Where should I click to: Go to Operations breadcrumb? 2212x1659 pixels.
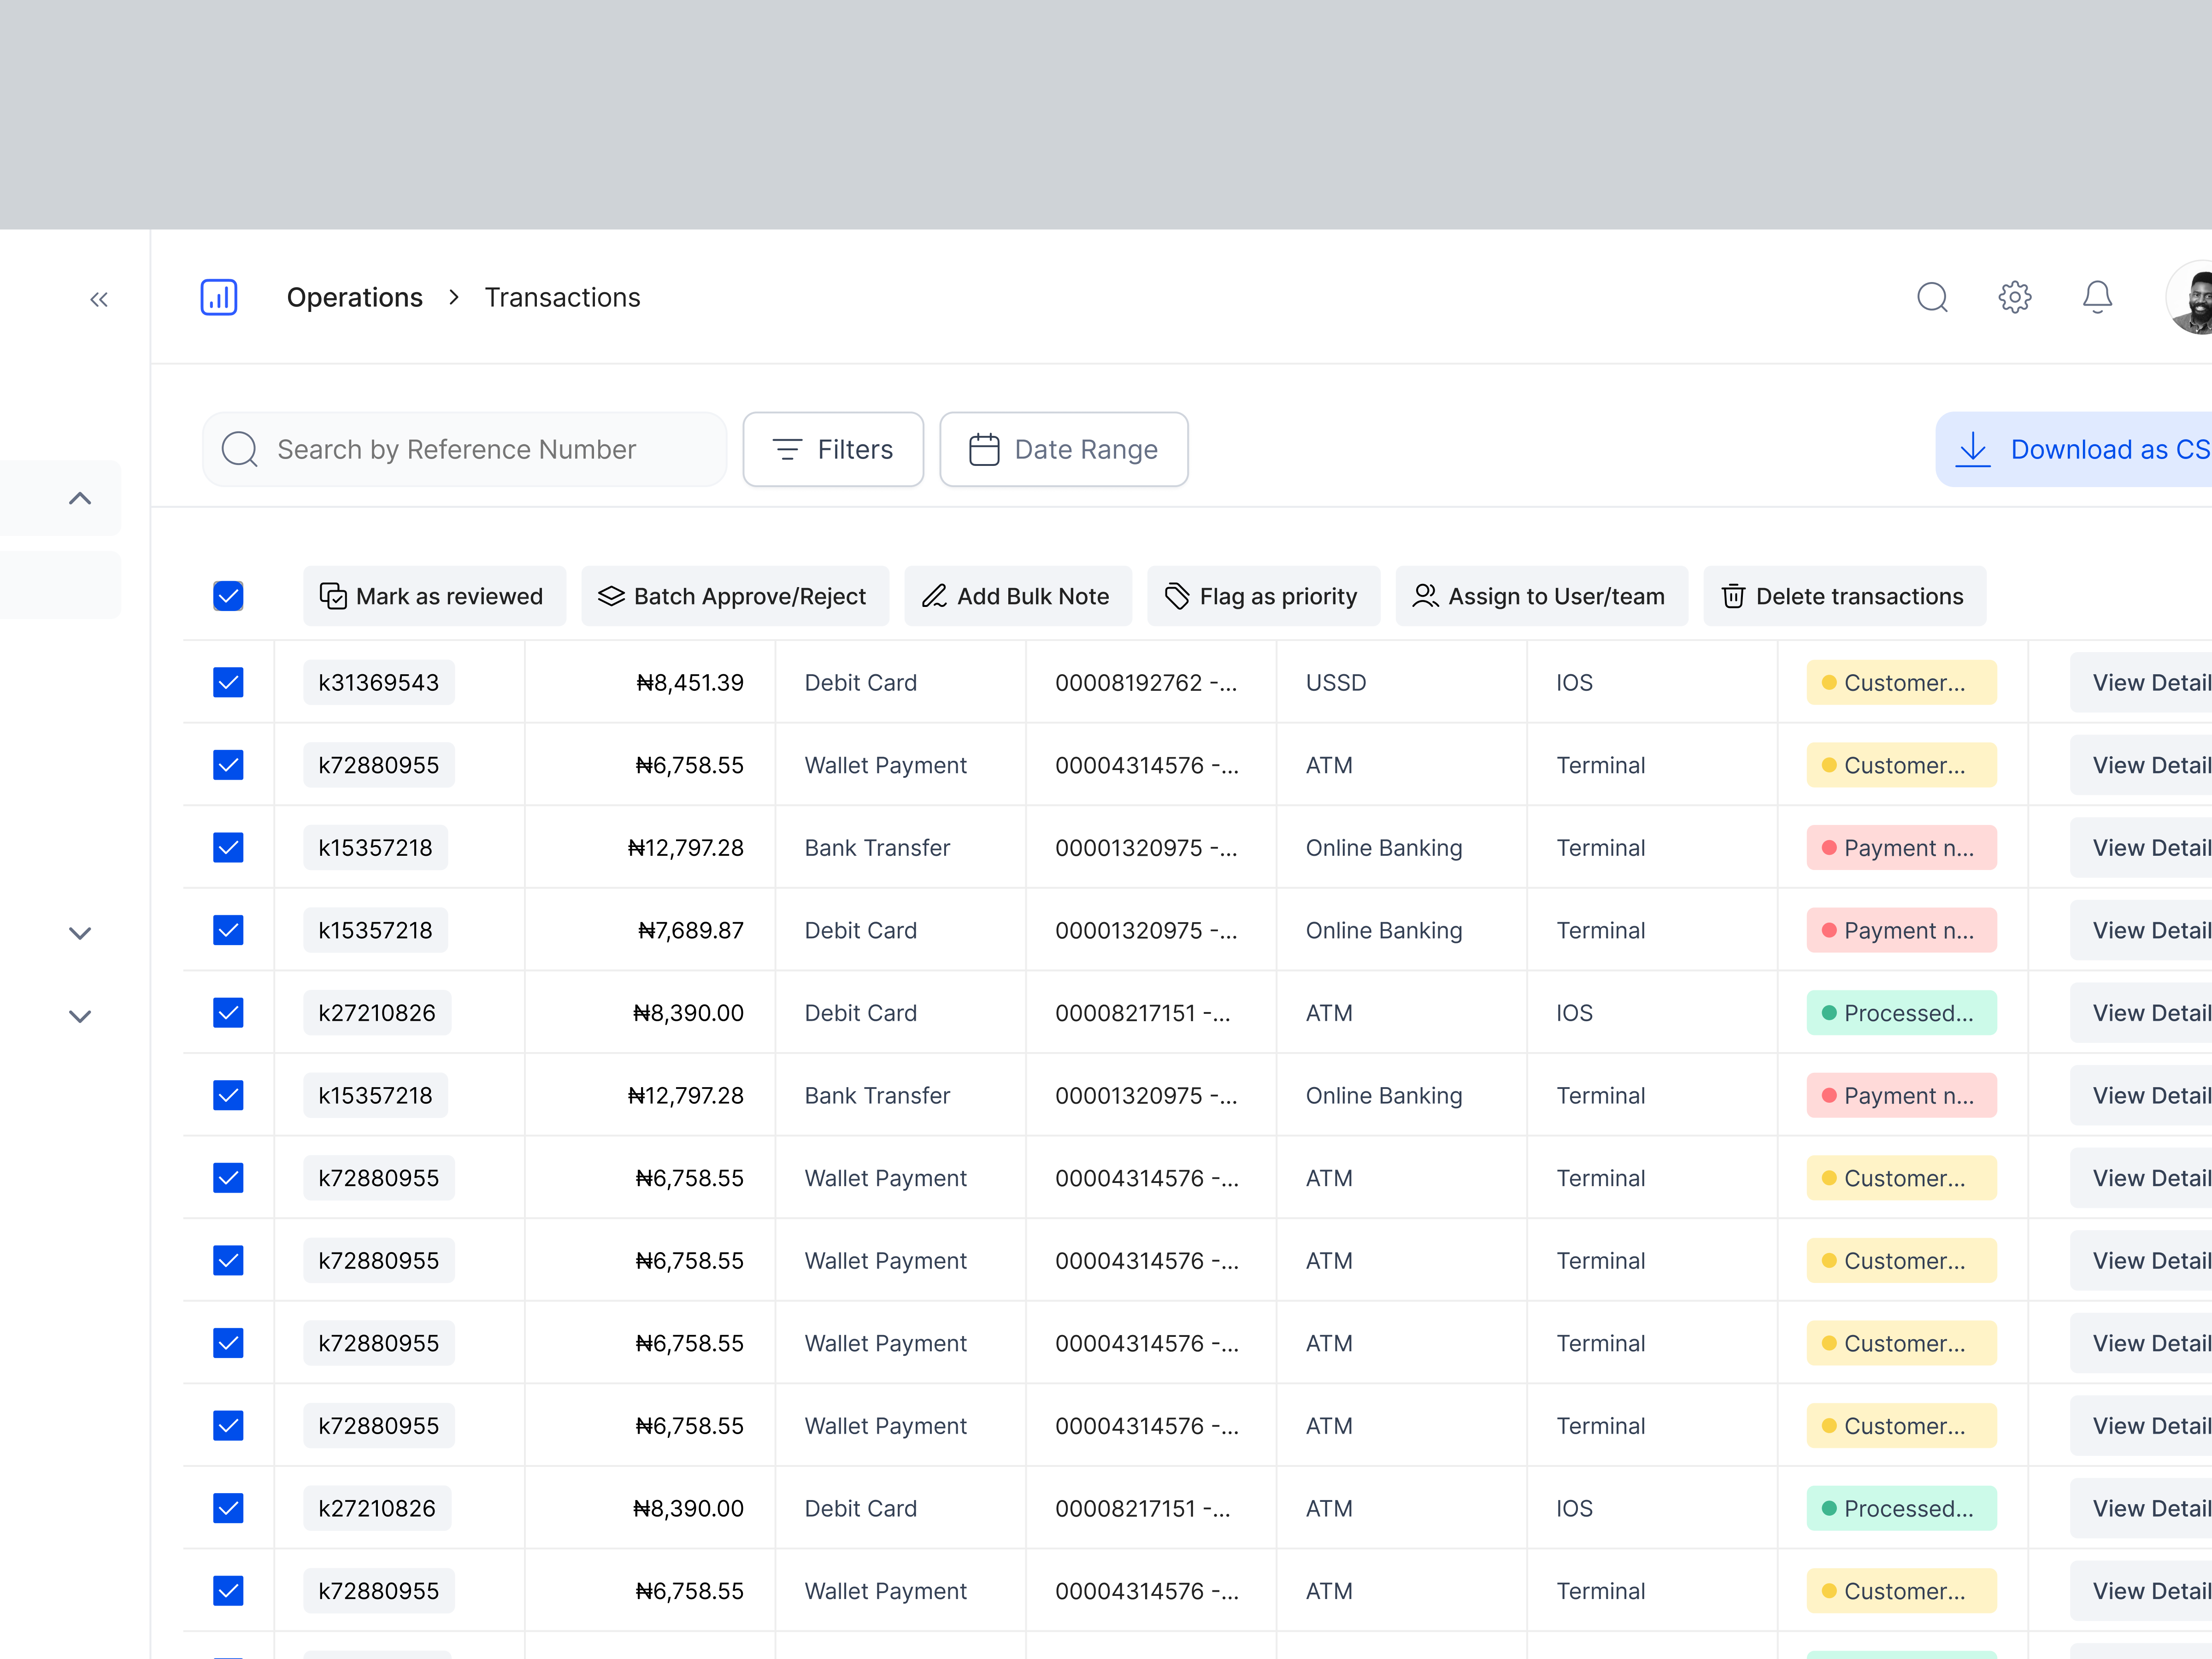pos(355,298)
